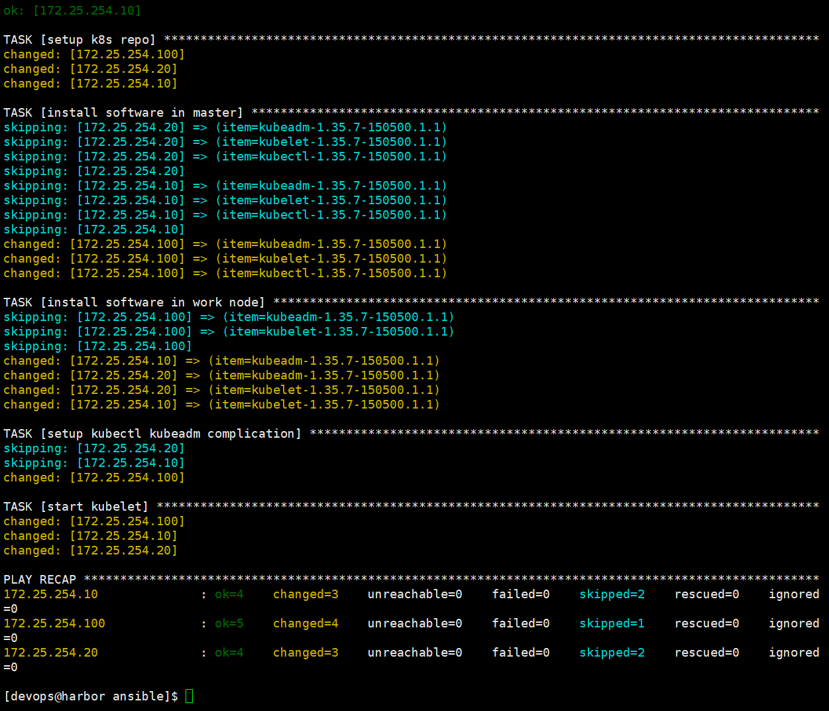This screenshot has width=829, height=711.
Task: Click skipping 172.25.254.100 kubelet item line
Action: click(x=229, y=332)
